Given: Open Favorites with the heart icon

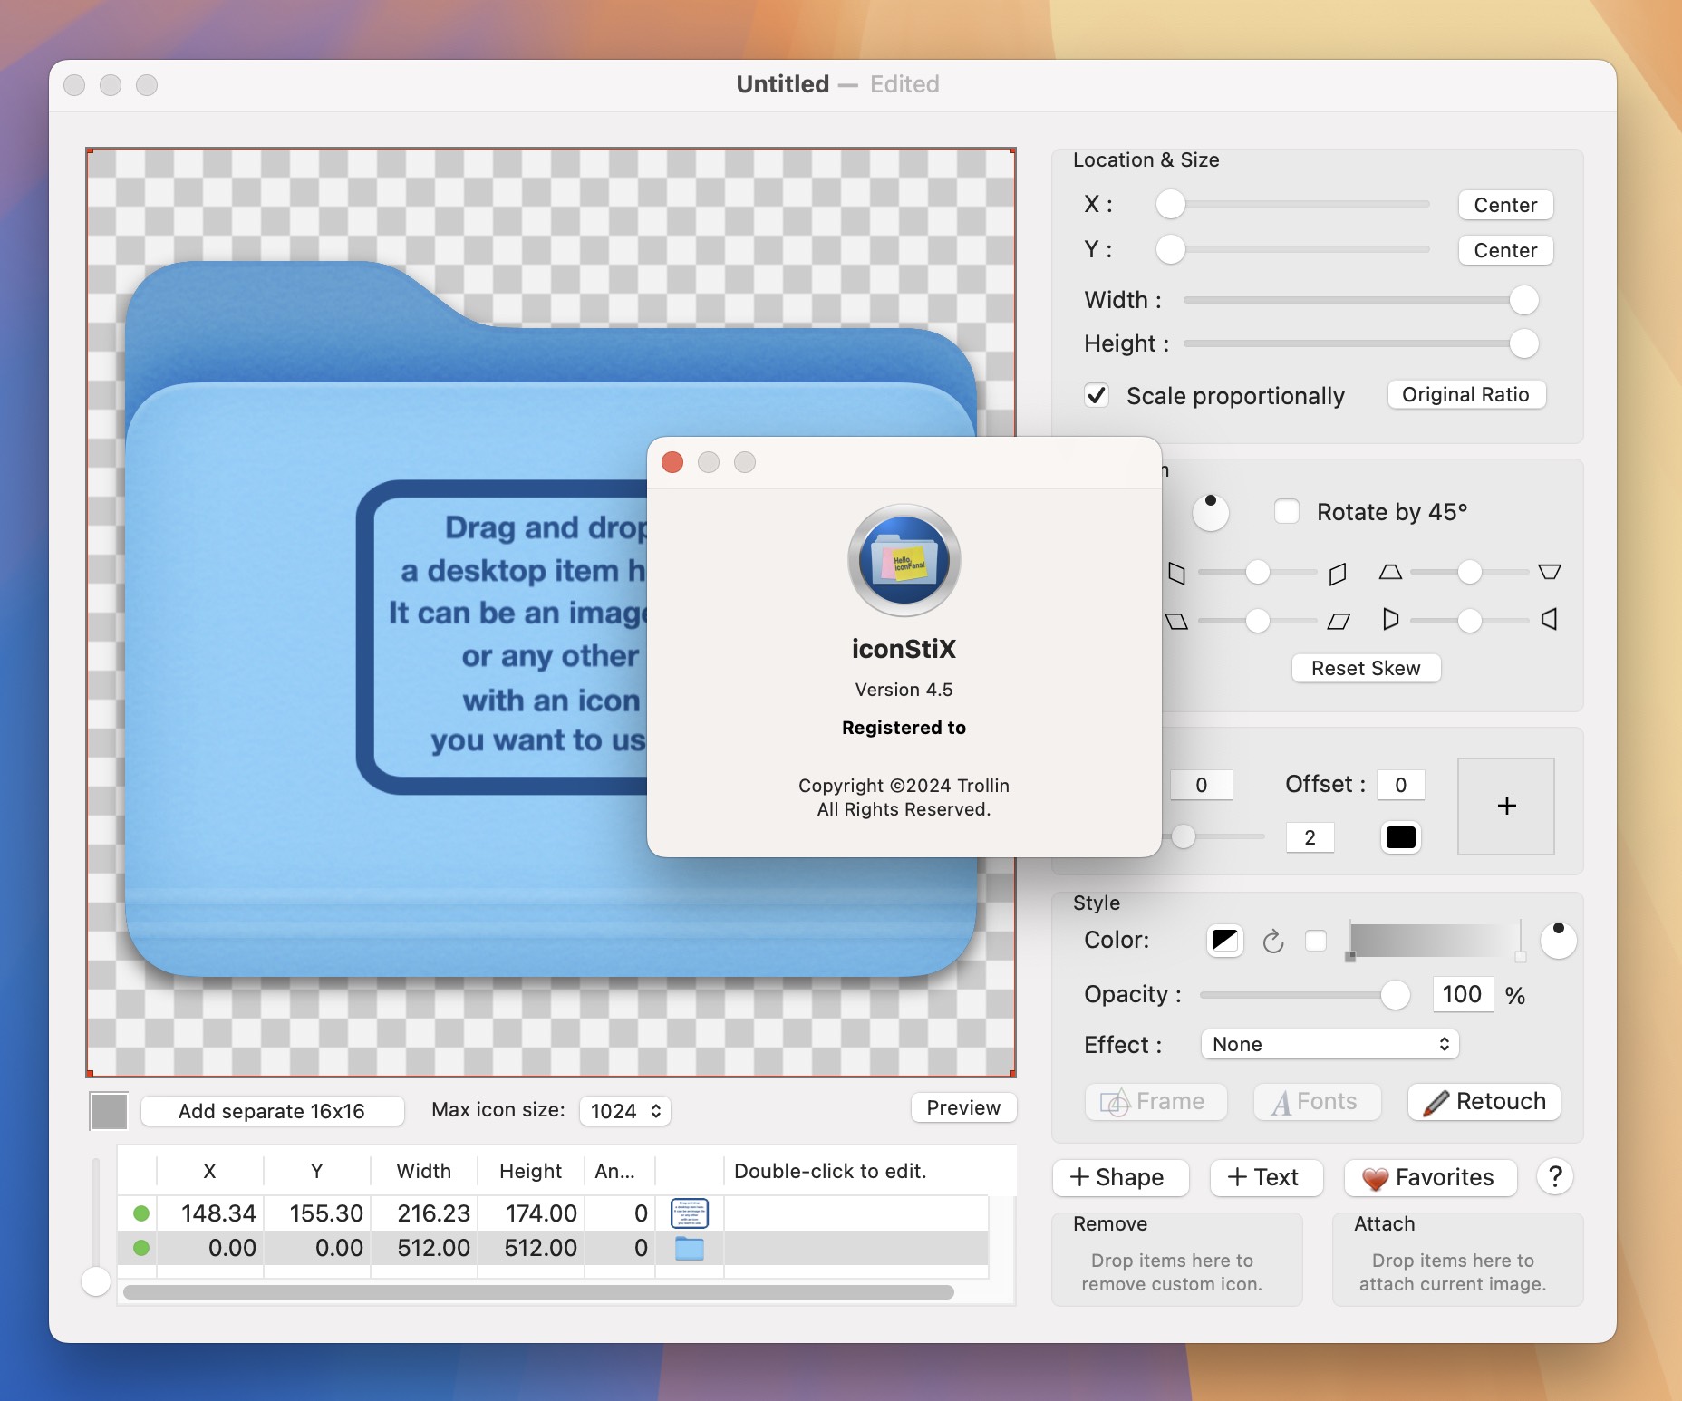Looking at the screenshot, I should (x=1430, y=1177).
